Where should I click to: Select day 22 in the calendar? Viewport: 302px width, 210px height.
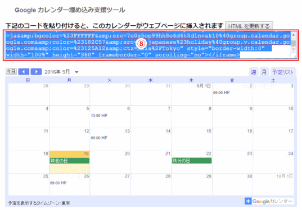[209, 153]
